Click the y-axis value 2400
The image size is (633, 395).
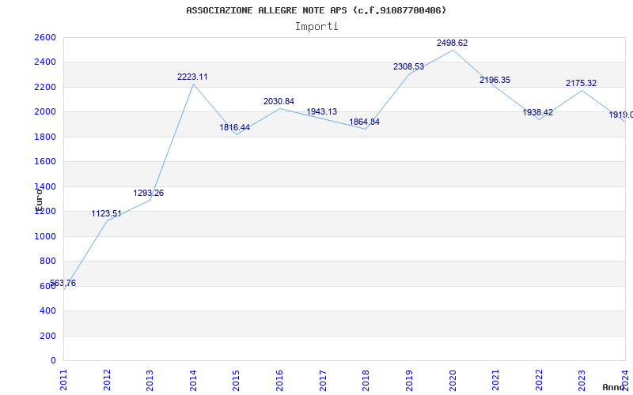point(45,62)
